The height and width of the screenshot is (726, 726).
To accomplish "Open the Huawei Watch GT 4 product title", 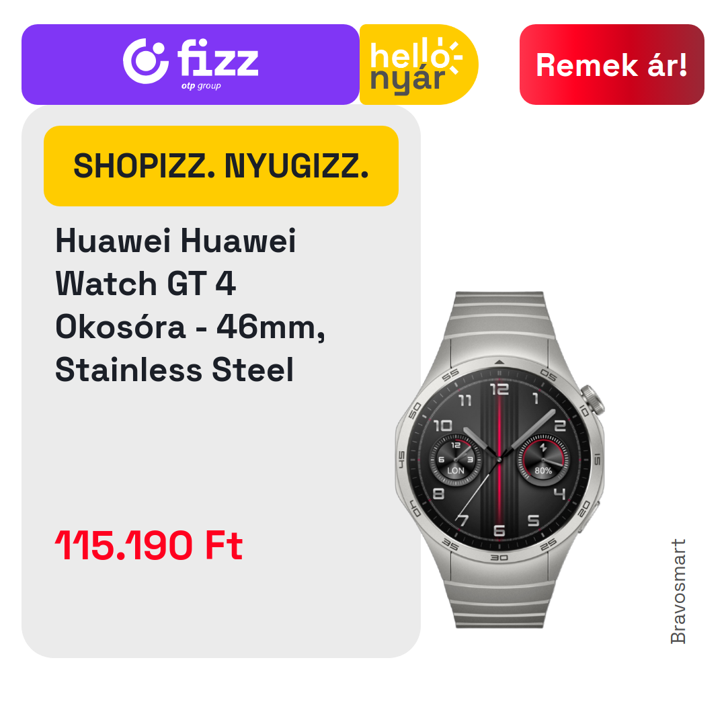I will coord(190,305).
